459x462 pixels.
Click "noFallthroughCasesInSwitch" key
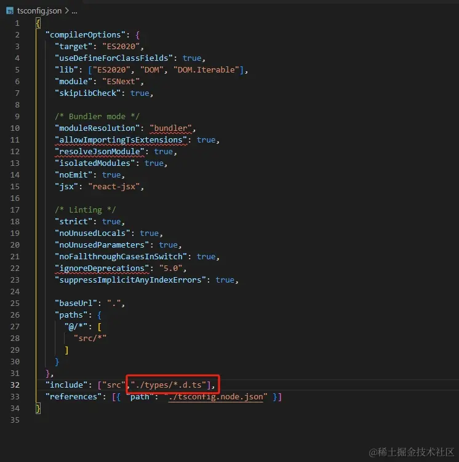pyautogui.click(x=121, y=257)
